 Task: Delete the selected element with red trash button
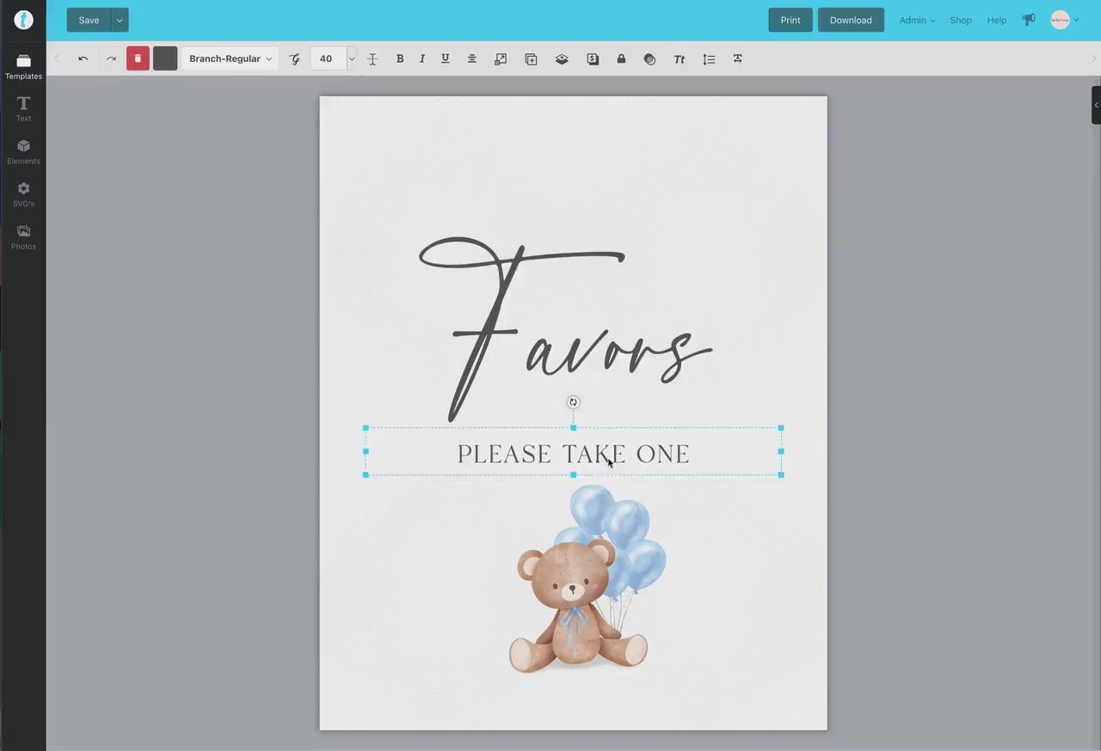[138, 58]
